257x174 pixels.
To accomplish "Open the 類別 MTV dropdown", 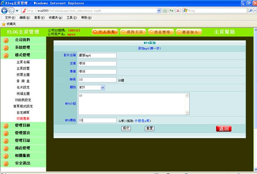I will 102,88.
